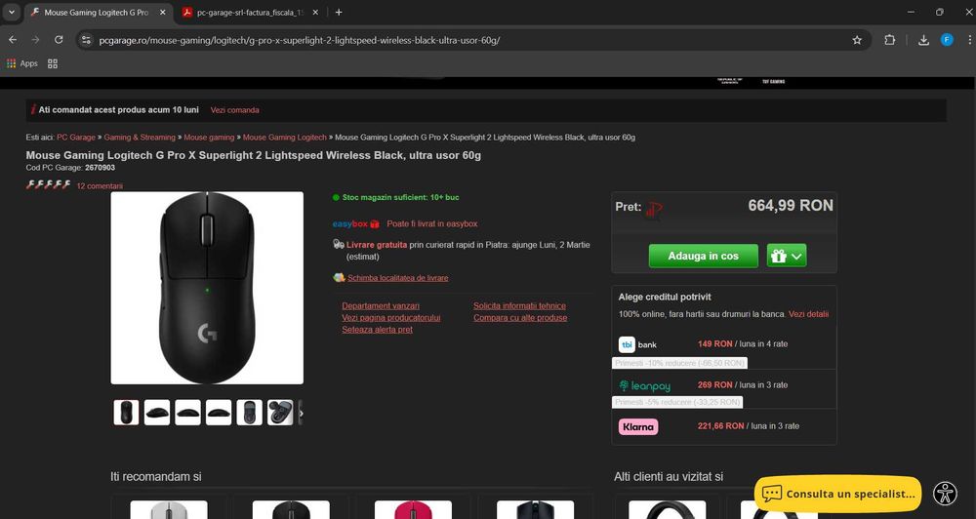Open a new browser tab
976x519 pixels.
[339, 12]
